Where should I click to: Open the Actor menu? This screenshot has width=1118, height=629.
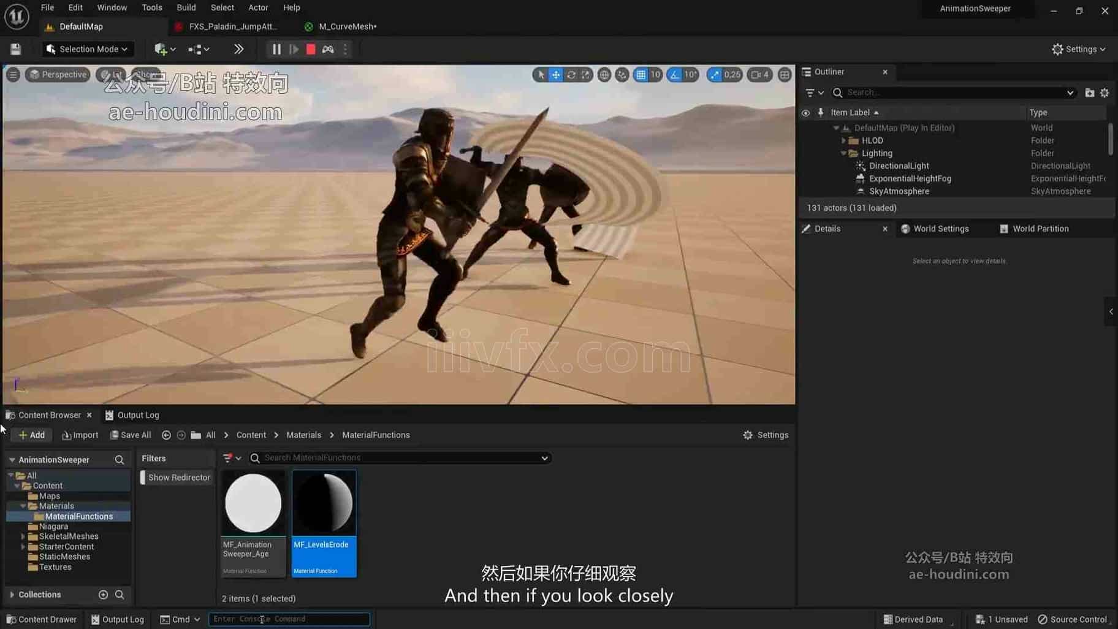pos(258,7)
